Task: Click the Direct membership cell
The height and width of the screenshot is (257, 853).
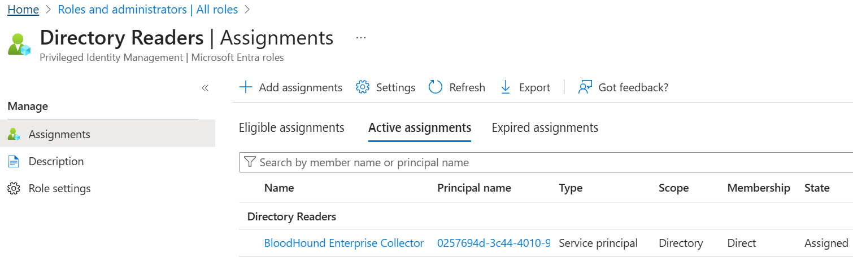Action: click(x=742, y=243)
